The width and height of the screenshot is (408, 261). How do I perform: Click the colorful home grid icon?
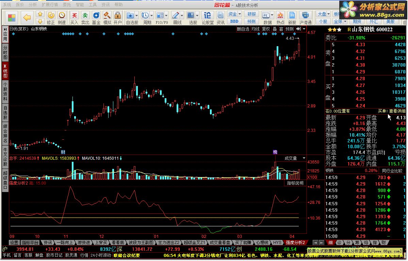(12, 18)
